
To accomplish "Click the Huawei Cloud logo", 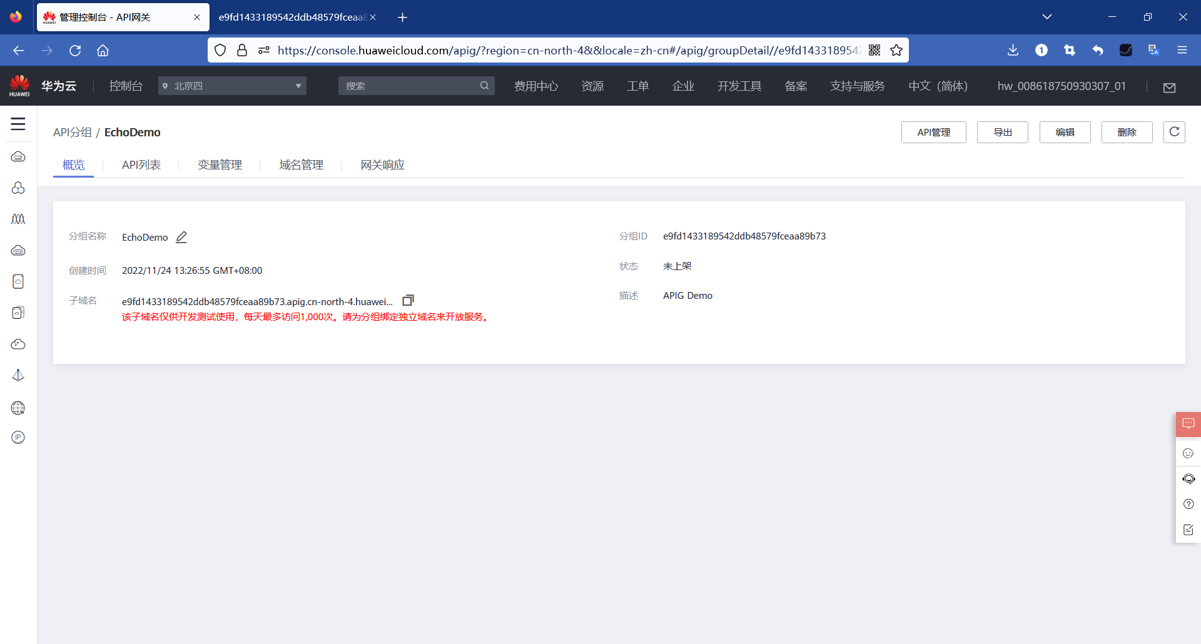I will (19, 86).
